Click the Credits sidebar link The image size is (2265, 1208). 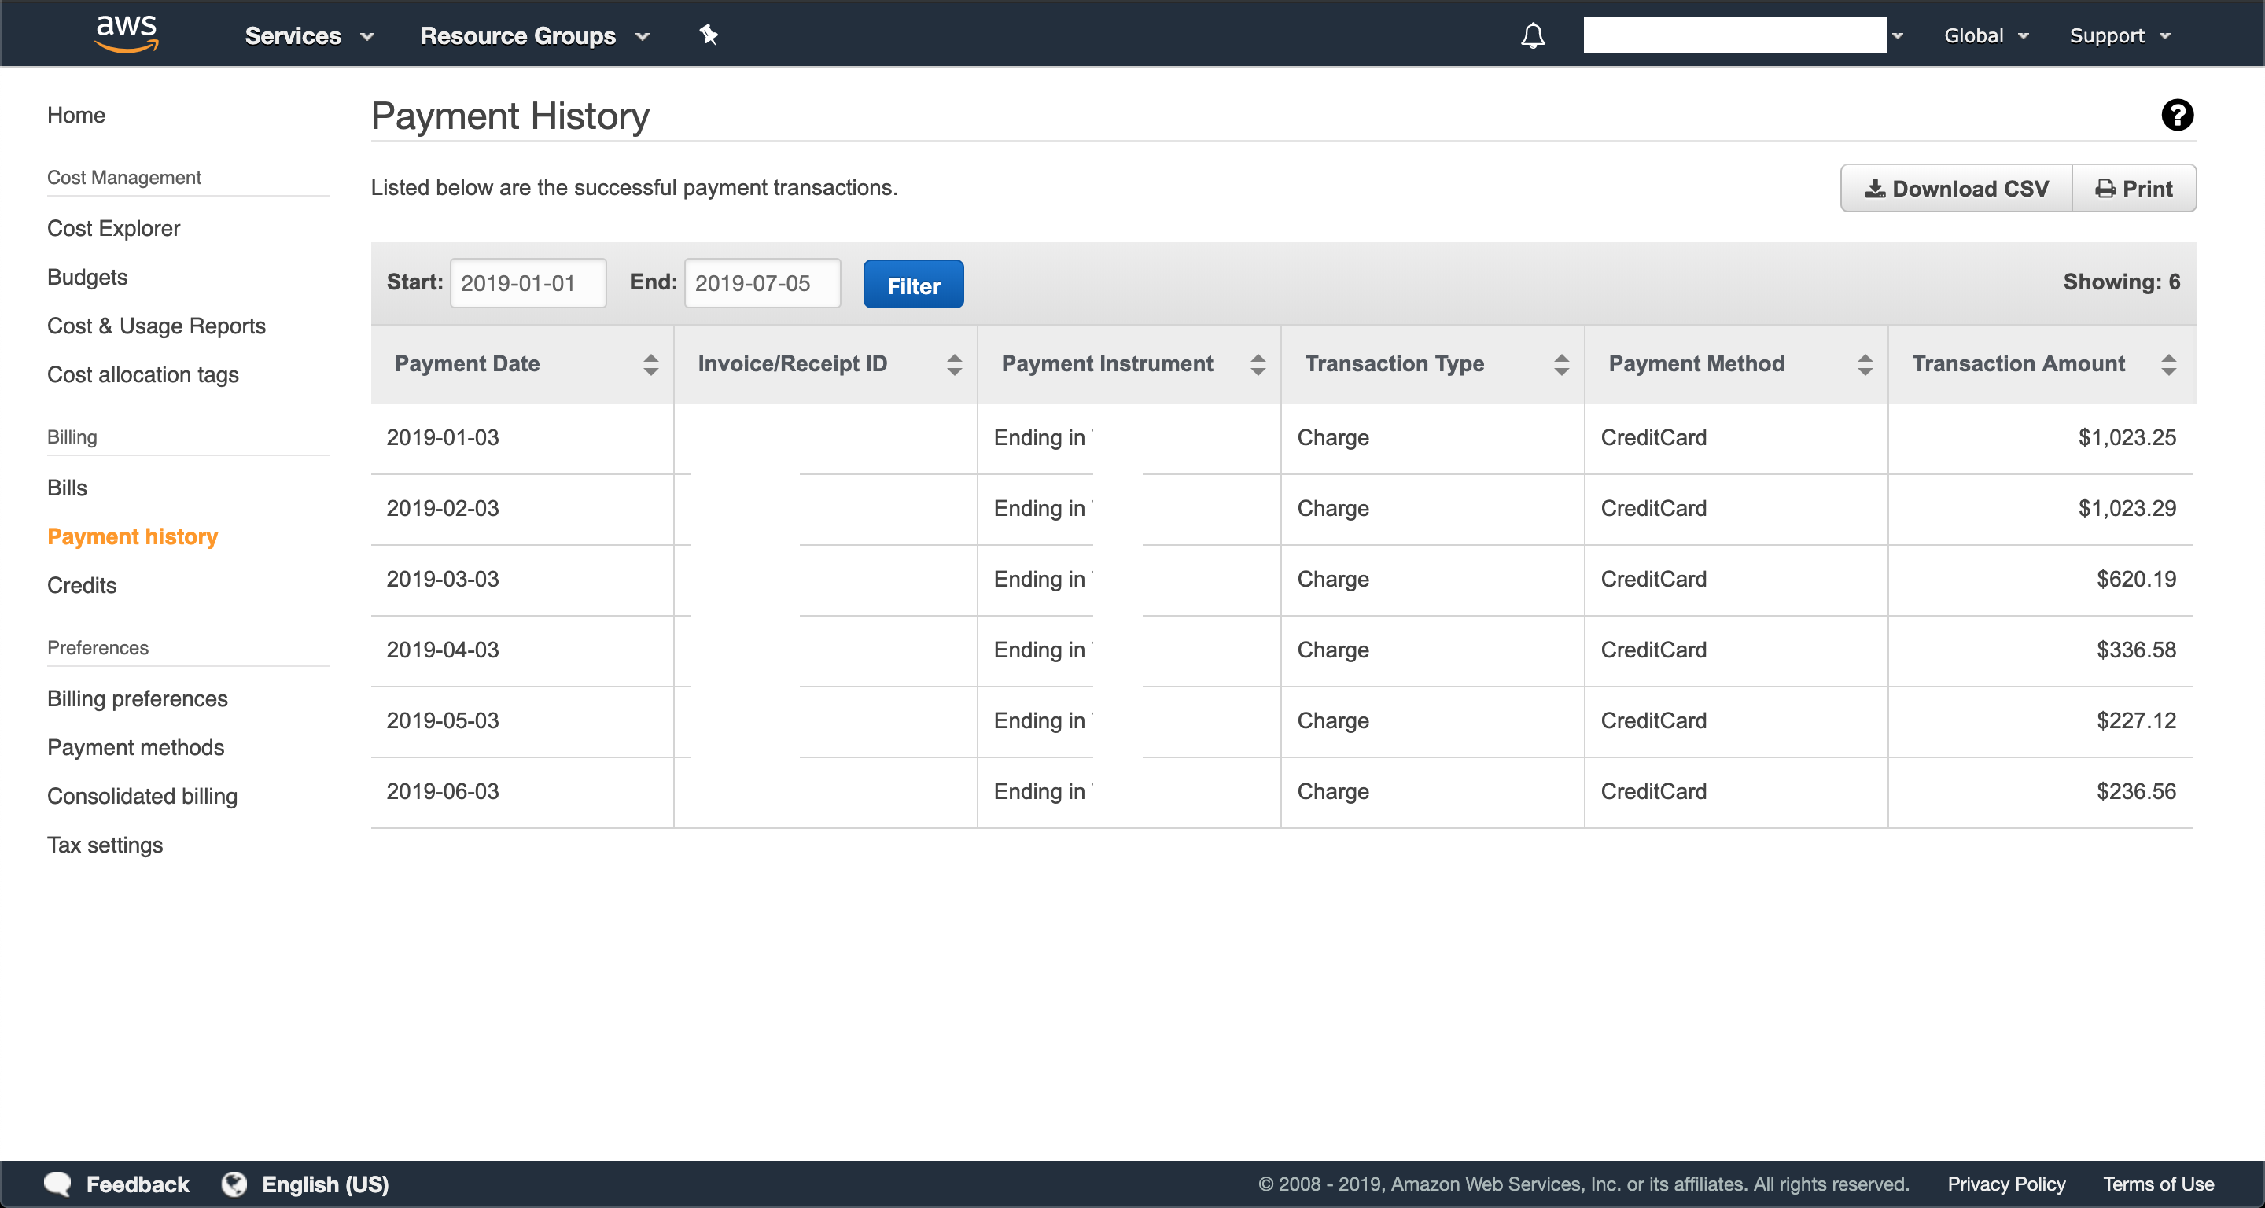pos(83,584)
